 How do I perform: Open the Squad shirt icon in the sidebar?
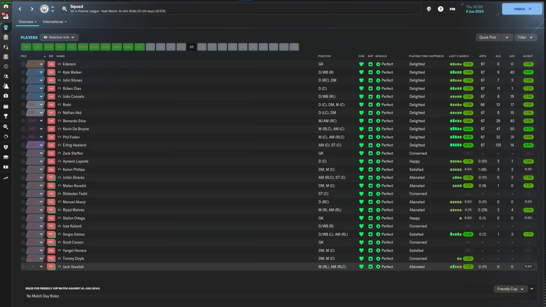tap(6, 28)
